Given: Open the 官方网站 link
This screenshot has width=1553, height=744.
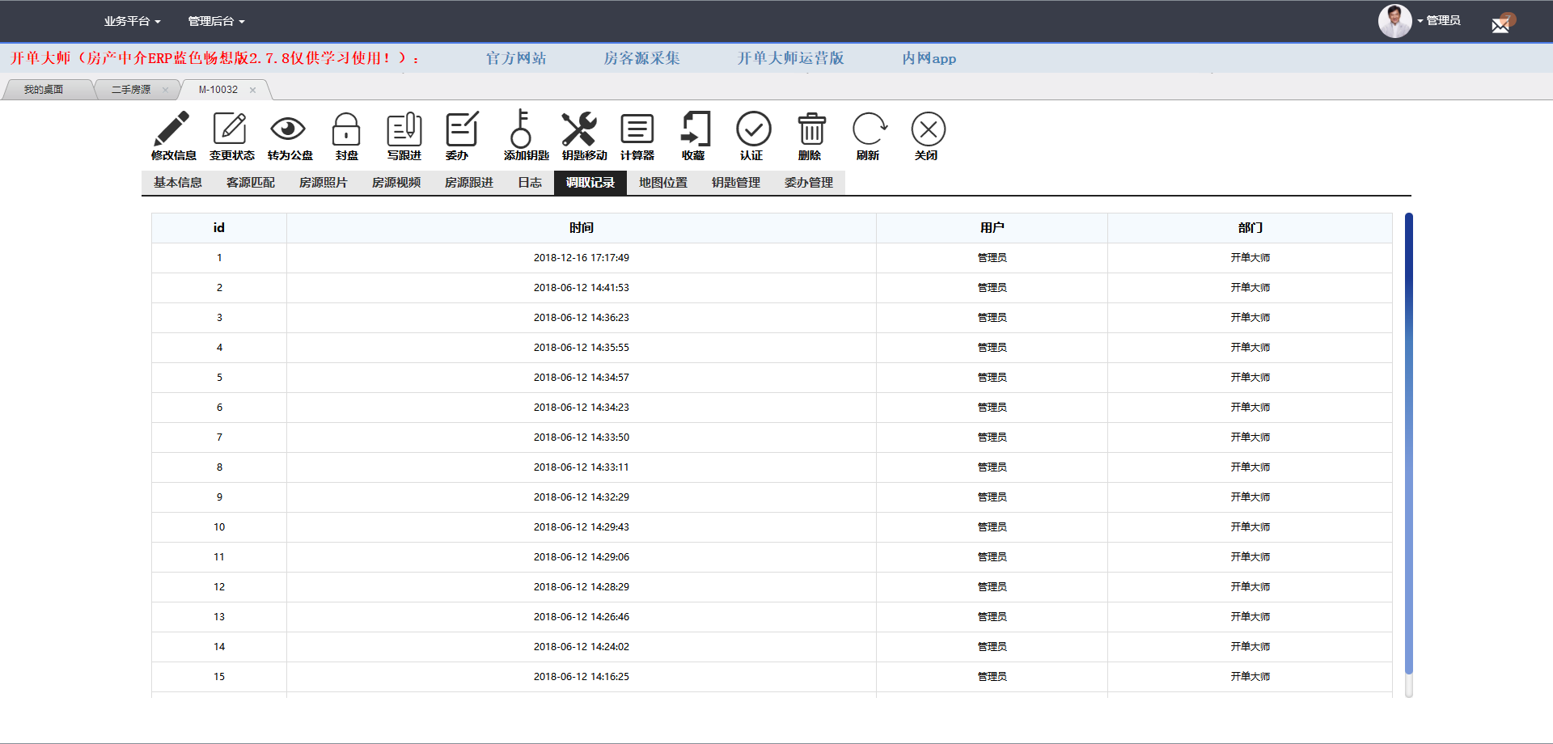Looking at the screenshot, I should [516, 58].
